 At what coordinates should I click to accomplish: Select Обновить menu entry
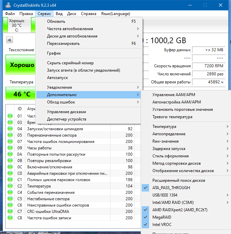coord(88,21)
